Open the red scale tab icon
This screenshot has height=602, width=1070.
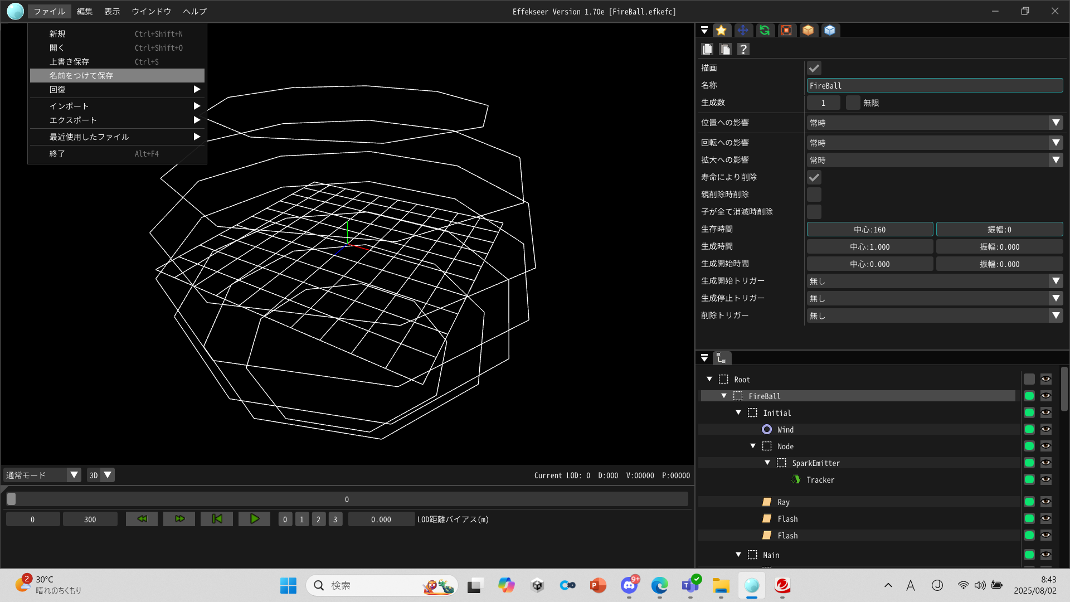(786, 30)
